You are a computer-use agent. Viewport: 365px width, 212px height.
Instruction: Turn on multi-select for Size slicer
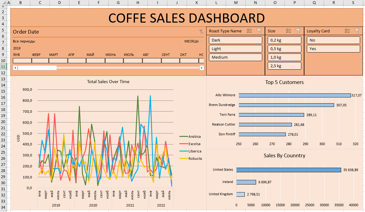288,31
